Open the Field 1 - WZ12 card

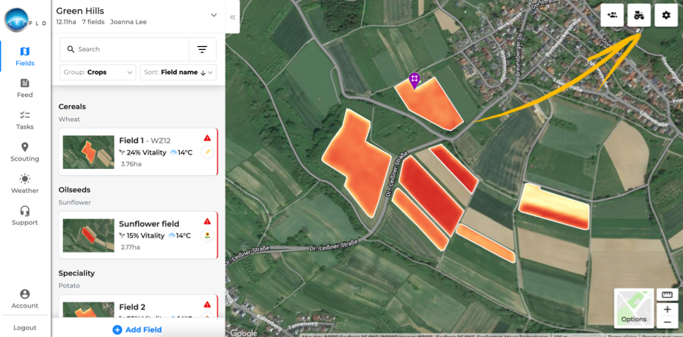pyautogui.click(x=138, y=151)
